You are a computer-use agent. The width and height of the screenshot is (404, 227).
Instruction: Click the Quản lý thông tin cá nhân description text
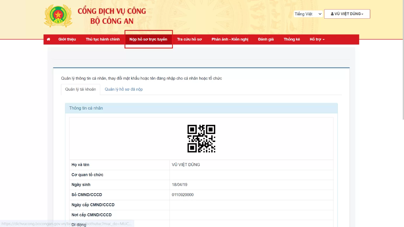pos(141,78)
